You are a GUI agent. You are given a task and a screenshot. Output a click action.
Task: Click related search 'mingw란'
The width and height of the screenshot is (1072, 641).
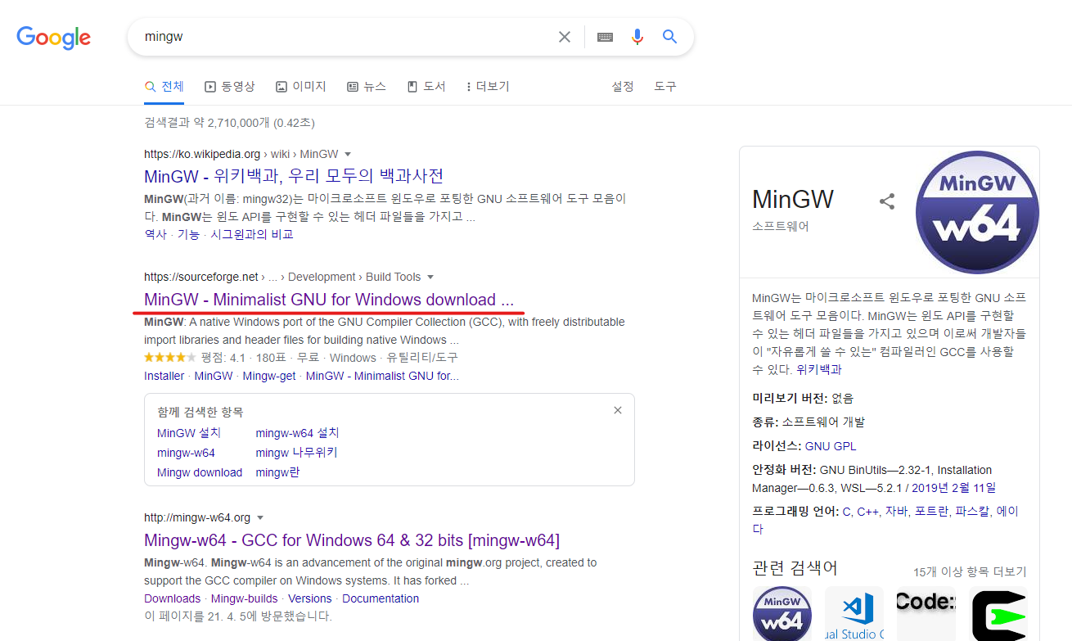[278, 472]
